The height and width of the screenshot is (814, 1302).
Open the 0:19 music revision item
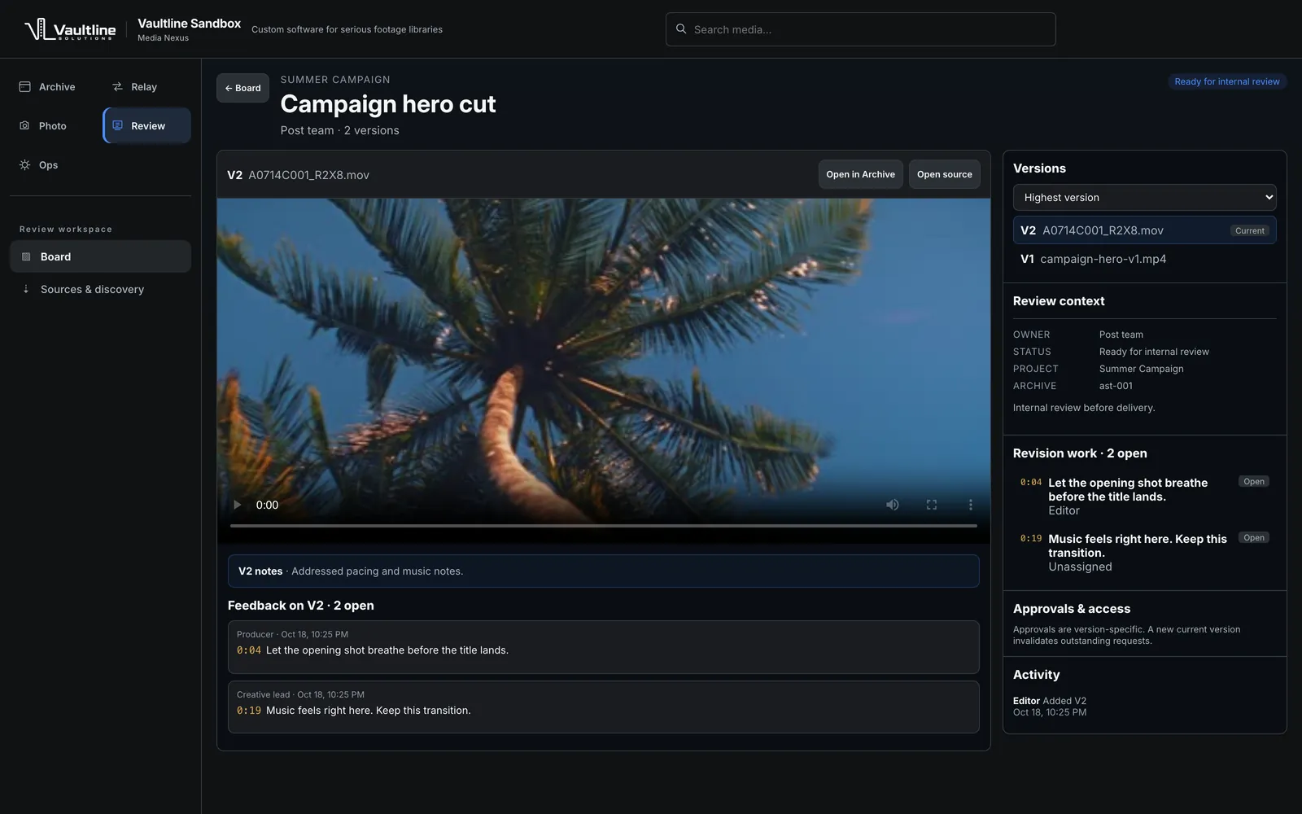[1144, 552]
